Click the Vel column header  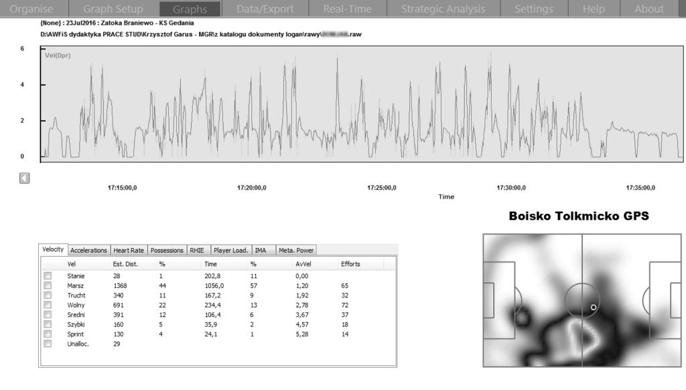point(71,264)
